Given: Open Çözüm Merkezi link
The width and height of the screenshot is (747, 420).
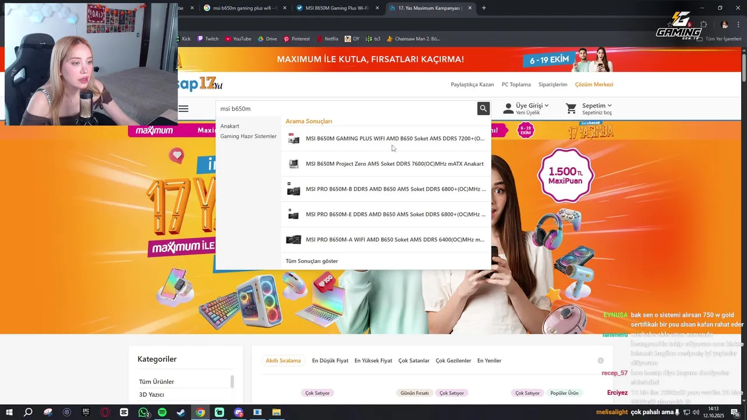Looking at the screenshot, I should (x=594, y=85).
